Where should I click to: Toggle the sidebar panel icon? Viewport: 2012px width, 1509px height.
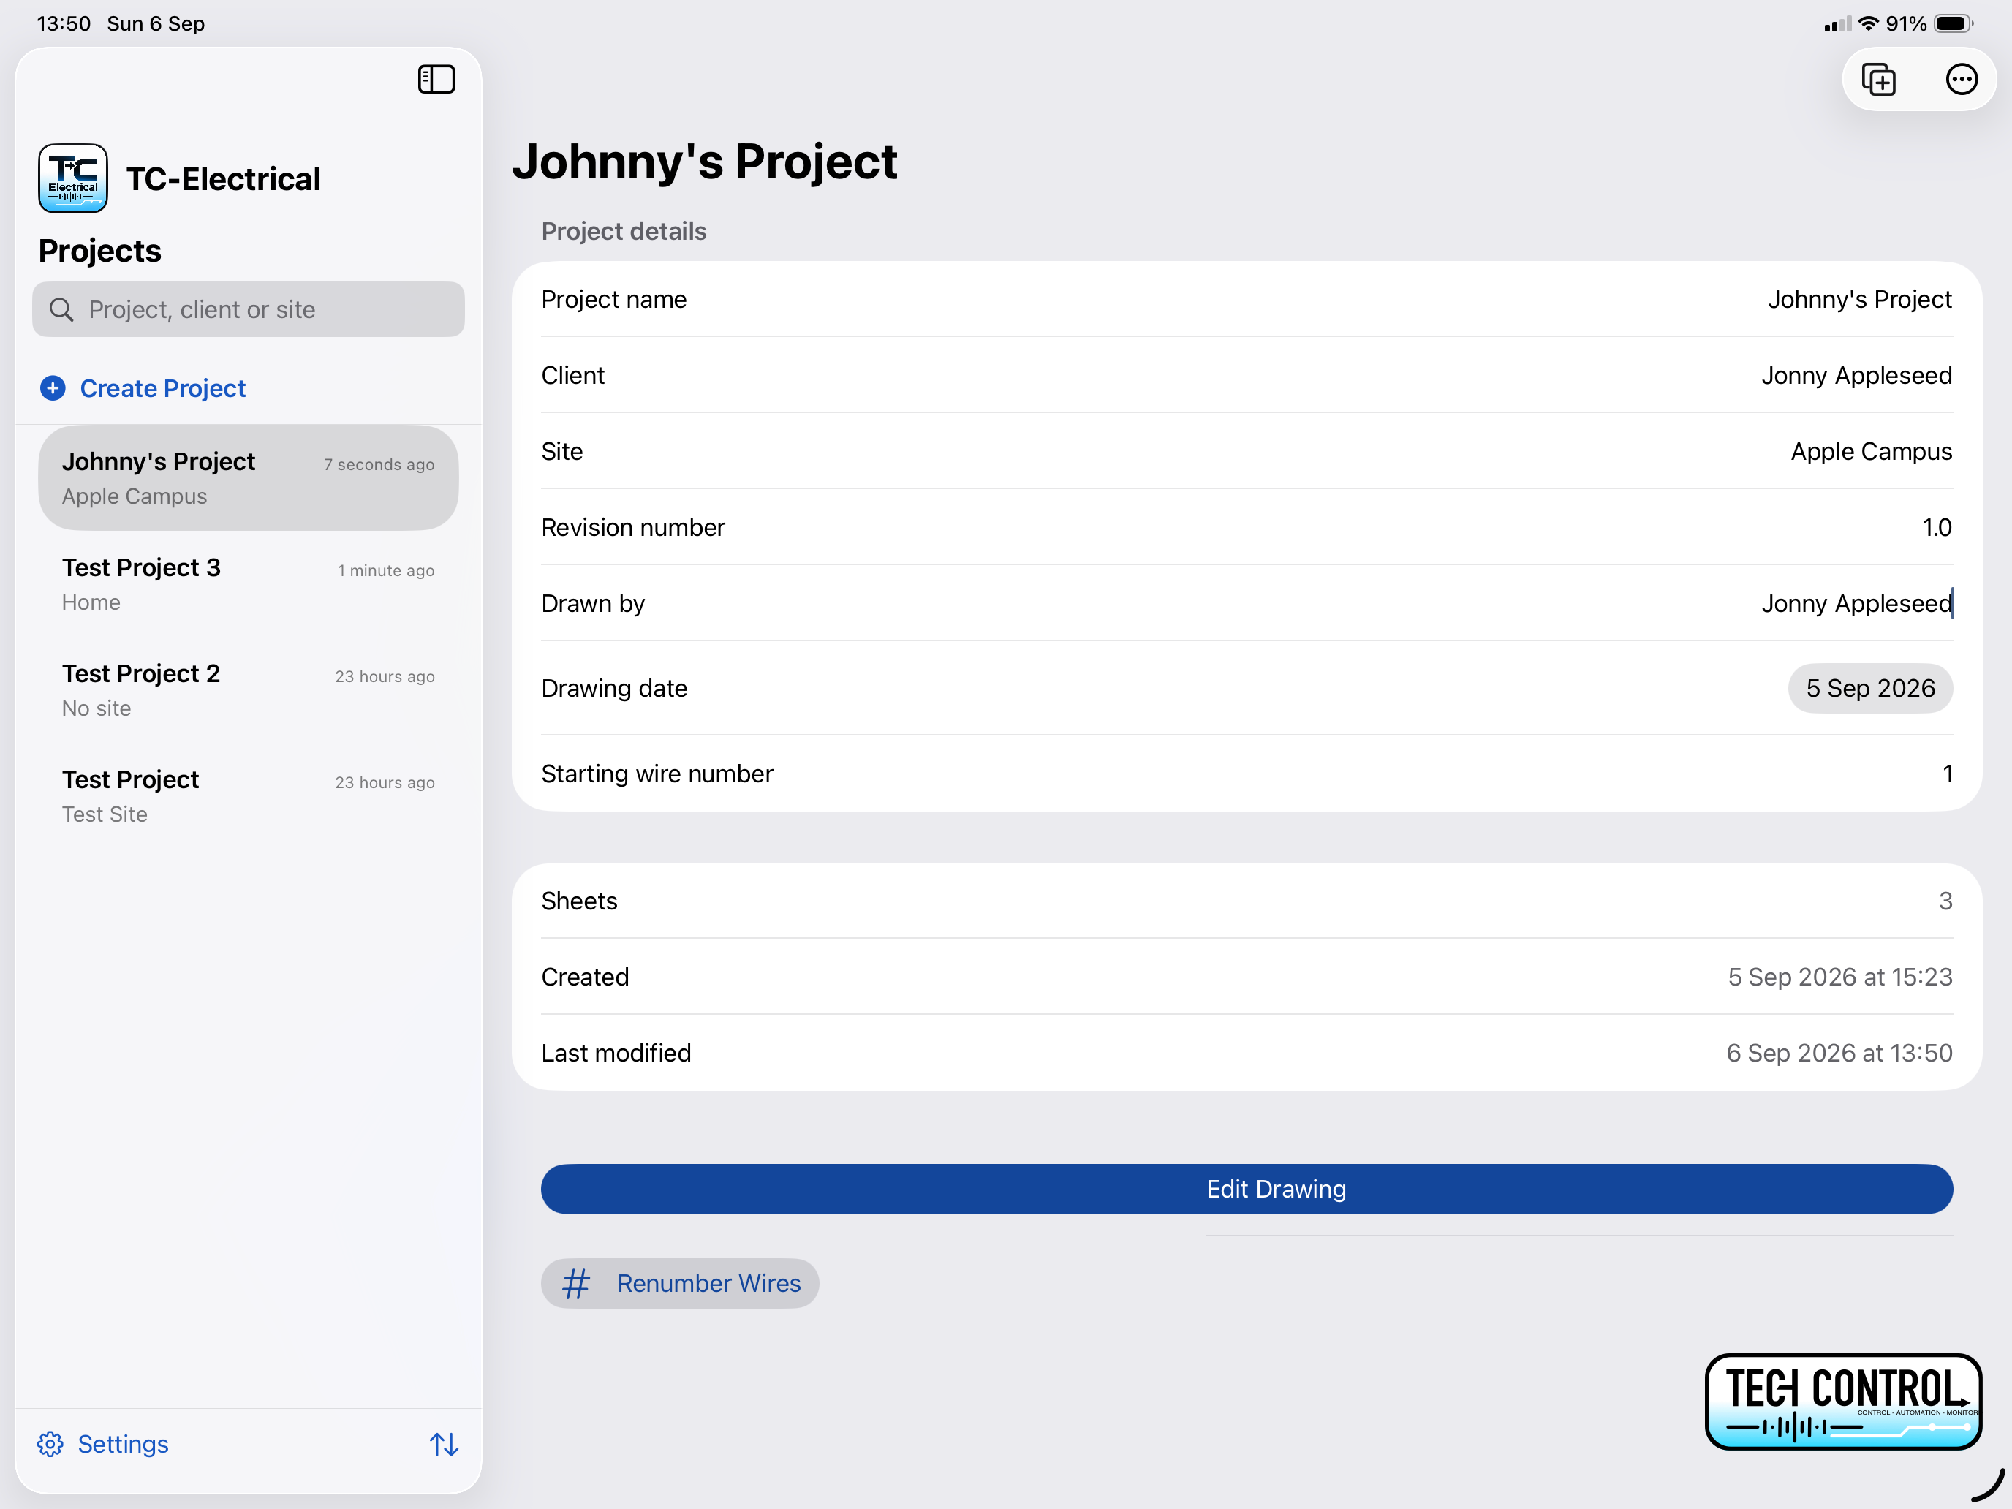click(x=436, y=79)
